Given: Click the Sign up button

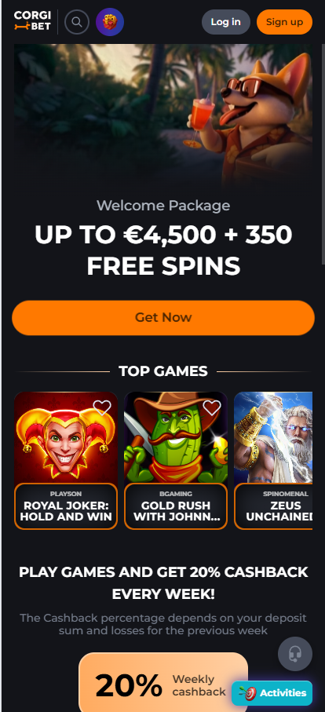Looking at the screenshot, I should (x=284, y=22).
